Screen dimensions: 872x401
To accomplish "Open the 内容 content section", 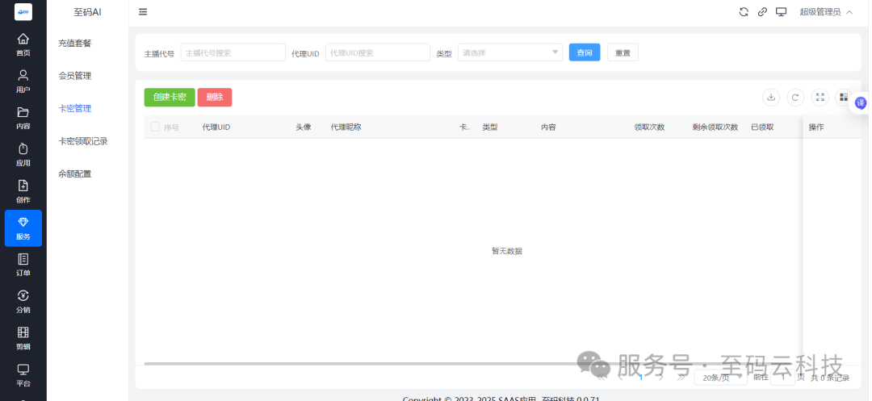I will click(x=23, y=119).
